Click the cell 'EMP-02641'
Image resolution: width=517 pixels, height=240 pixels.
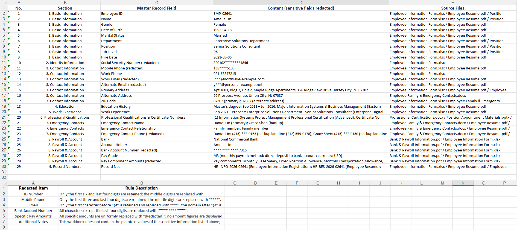click(301, 13)
